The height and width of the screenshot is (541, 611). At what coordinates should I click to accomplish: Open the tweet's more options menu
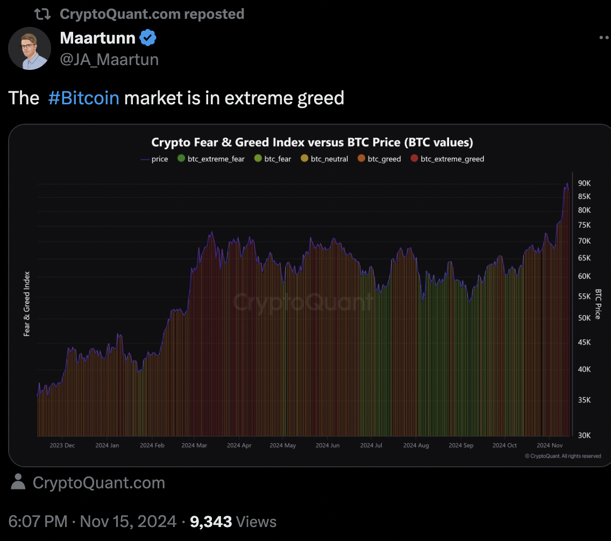coord(605,38)
